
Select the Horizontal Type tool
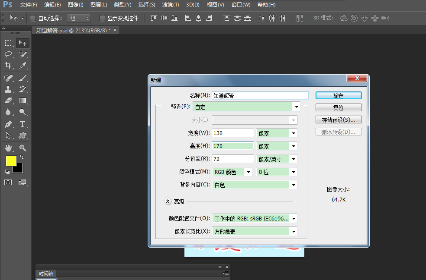tap(23, 124)
